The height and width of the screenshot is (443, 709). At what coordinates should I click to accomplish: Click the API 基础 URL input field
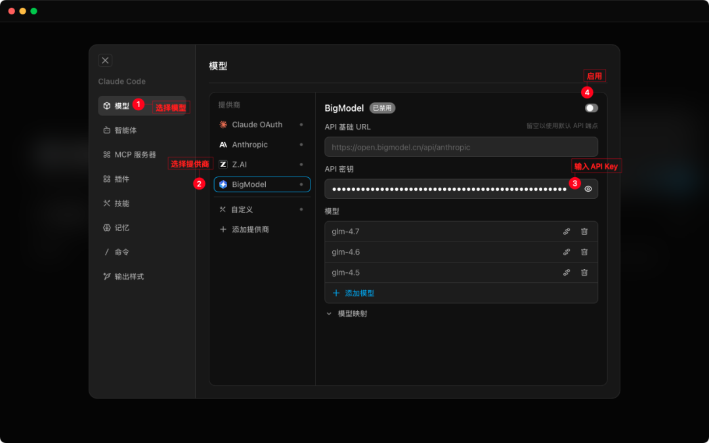click(460, 147)
